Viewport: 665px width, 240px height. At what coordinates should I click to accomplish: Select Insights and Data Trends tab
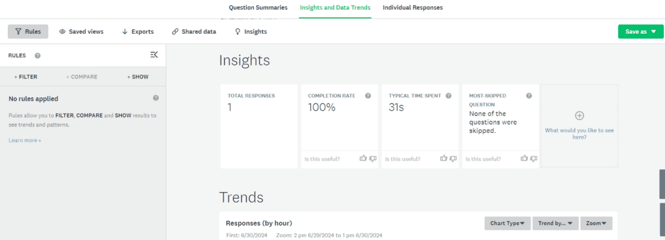335,8
